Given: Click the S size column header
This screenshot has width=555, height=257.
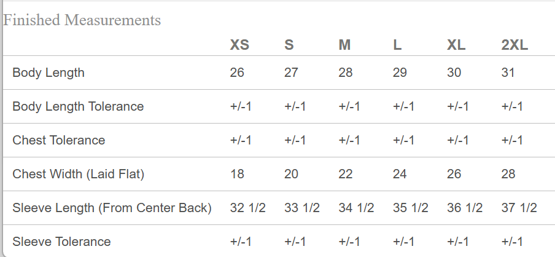Looking at the screenshot, I should coord(289,45).
